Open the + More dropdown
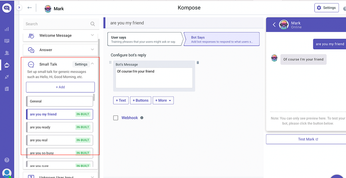 click(163, 100)
